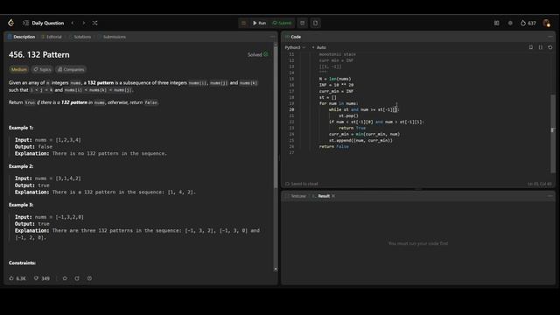560x315 pixels.
Task: Click 'Daily Question' label
Action: [x=48, y=23]
